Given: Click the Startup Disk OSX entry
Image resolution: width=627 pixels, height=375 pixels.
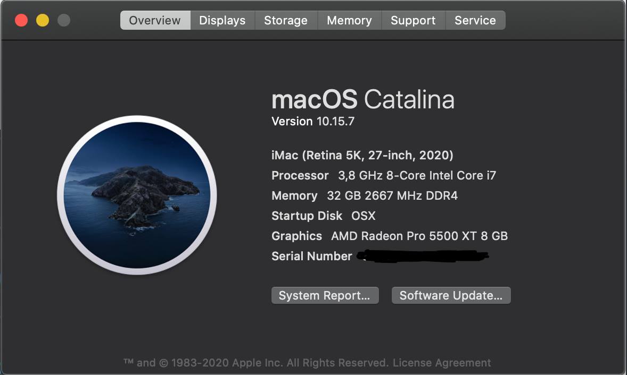Looking at the screenshot, I should pyautogui.click(x=324, y=216).
